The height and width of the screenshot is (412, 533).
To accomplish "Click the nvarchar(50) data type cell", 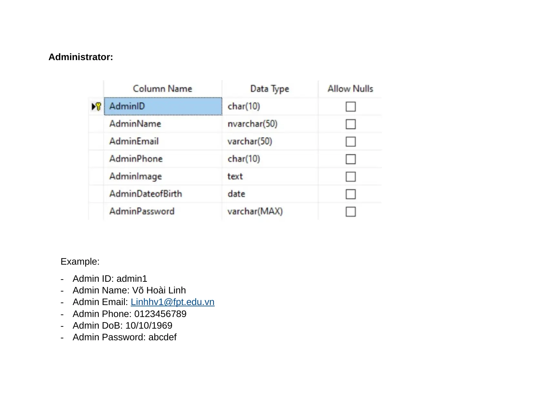I will 270,124.
